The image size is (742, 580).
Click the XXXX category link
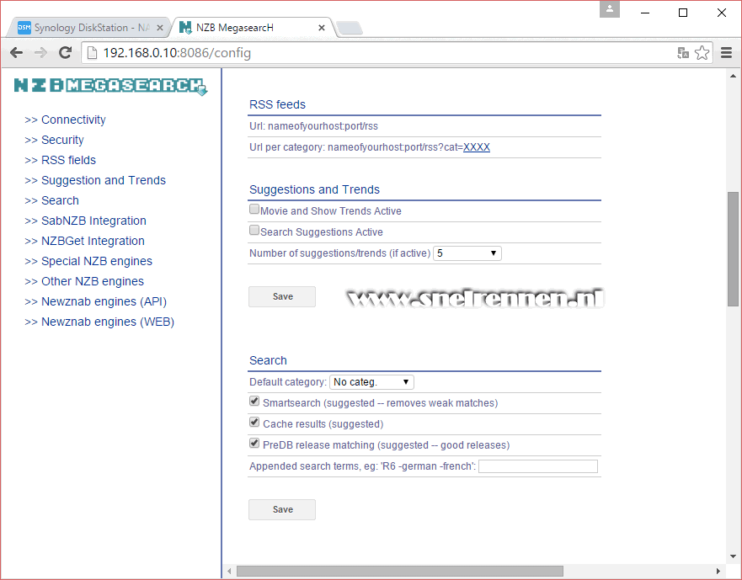pos(476,147)
